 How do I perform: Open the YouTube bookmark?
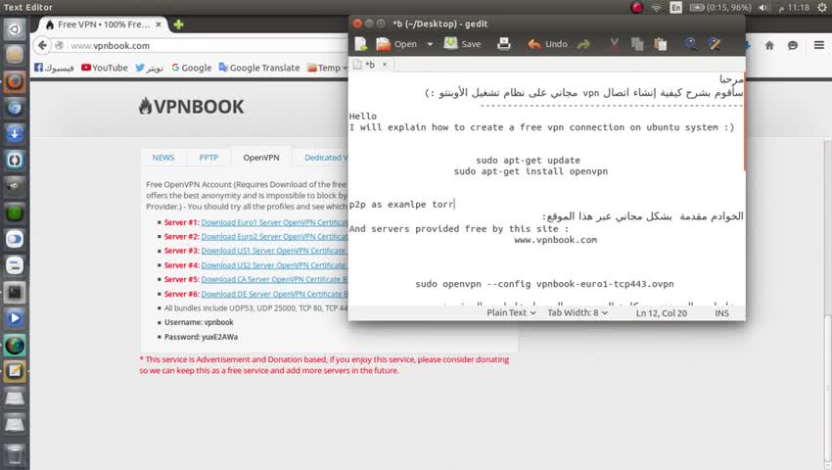click(x=105, y=68)
